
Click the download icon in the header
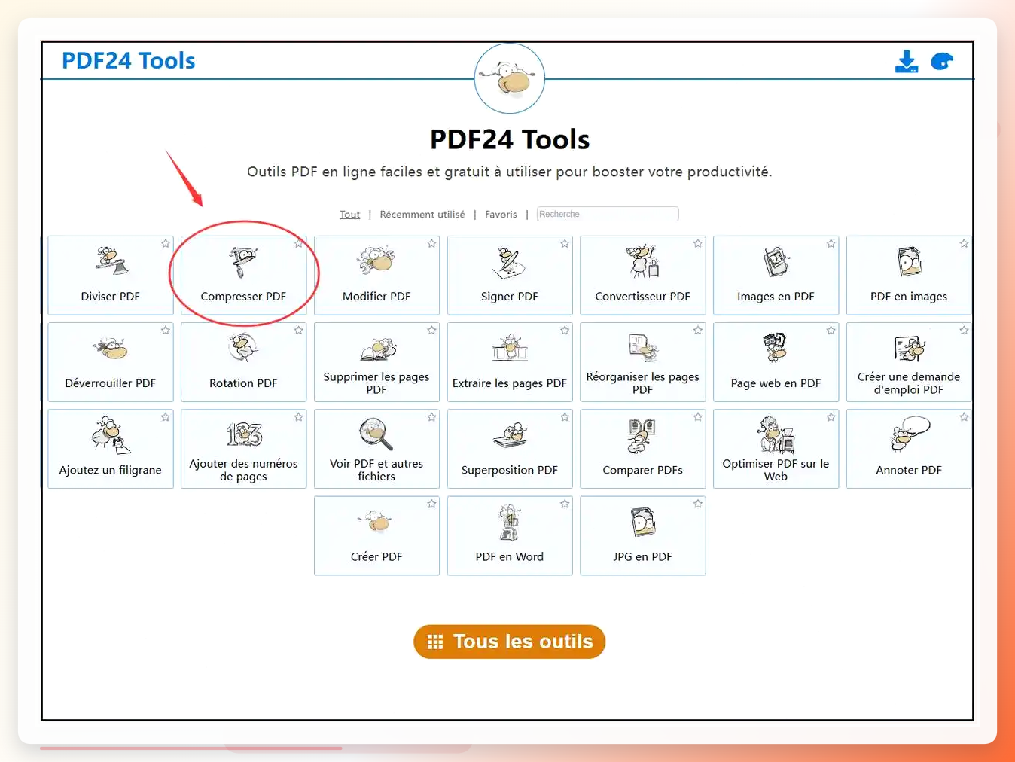click(x=907, y=61)
